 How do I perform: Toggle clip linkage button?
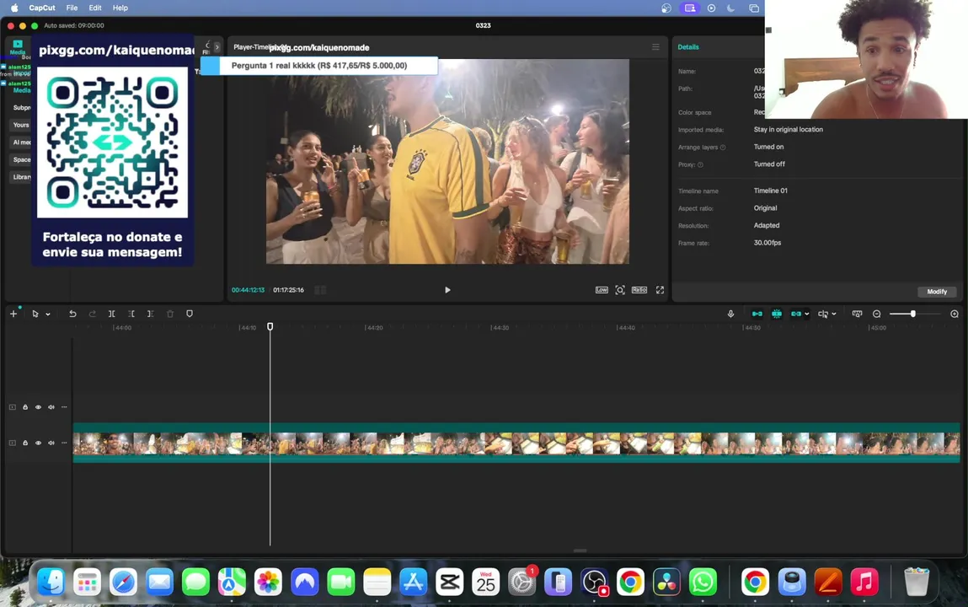point(796,314)
